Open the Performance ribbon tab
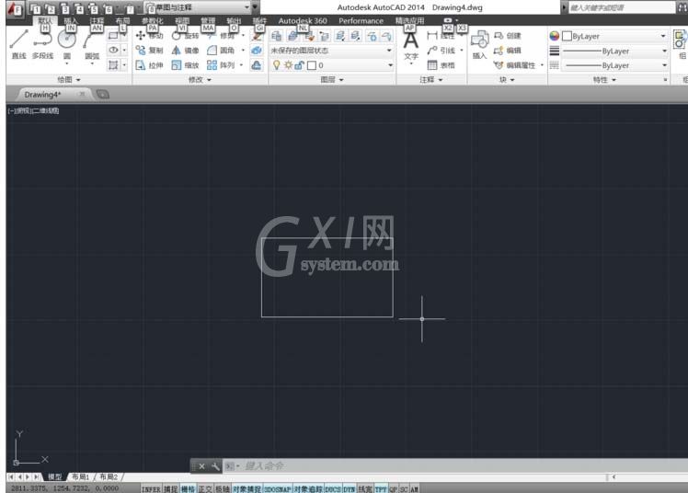This screenshot has width=688, height=493. [361, 20]
